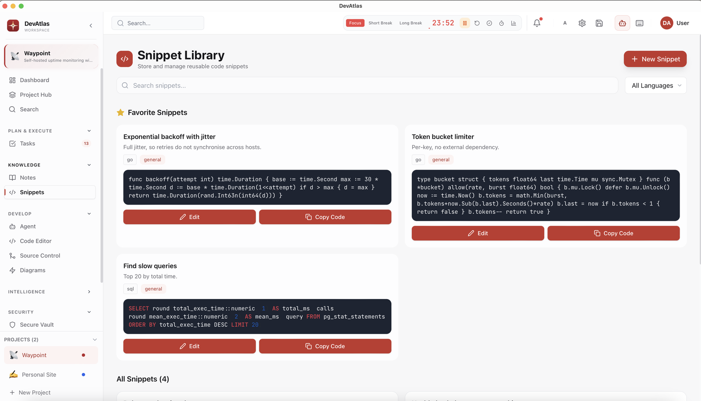701x401 pixels.
Task: Pause the focus timer
Action: pos(465,23)
